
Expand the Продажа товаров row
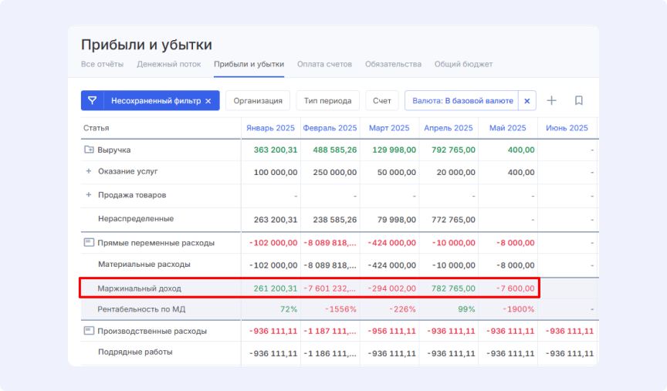(89, 194)
